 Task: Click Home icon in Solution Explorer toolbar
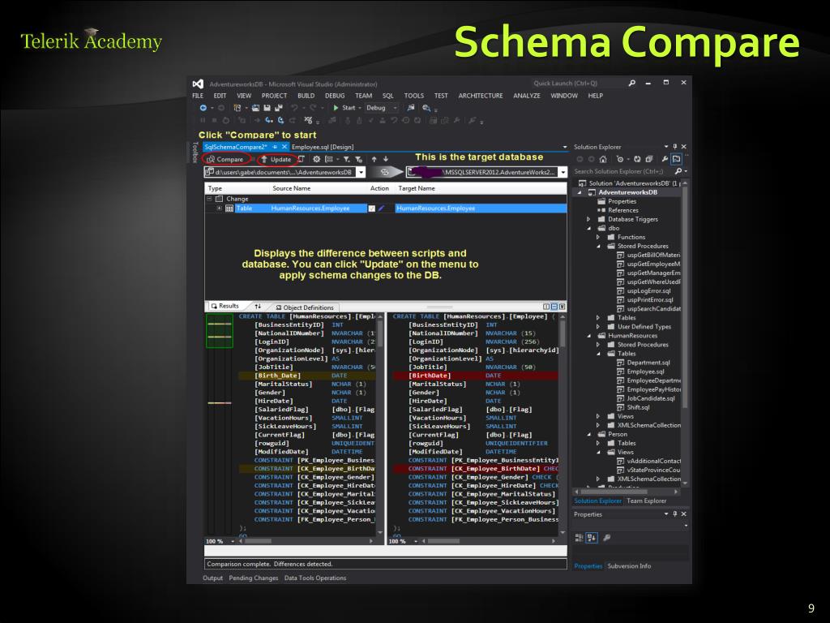[603, 159]
